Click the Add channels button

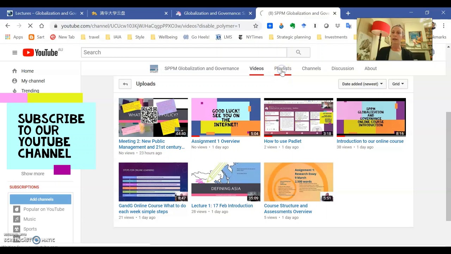tap(41, 199)
